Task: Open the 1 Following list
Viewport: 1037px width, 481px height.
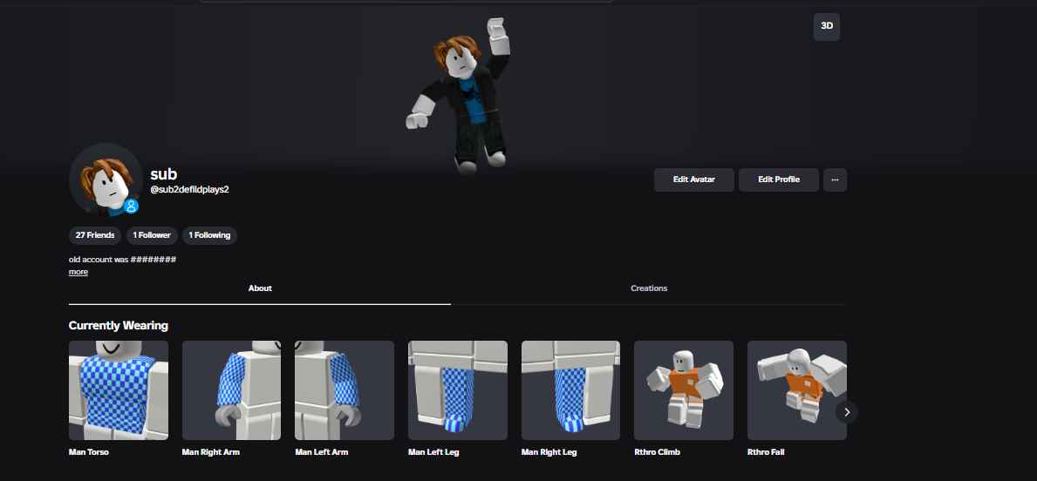Action: pyautogui.click(x=209, y=235)
